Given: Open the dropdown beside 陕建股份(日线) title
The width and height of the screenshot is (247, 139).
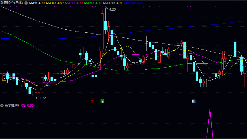Looking at the screenshot, I should click(26, 3).
